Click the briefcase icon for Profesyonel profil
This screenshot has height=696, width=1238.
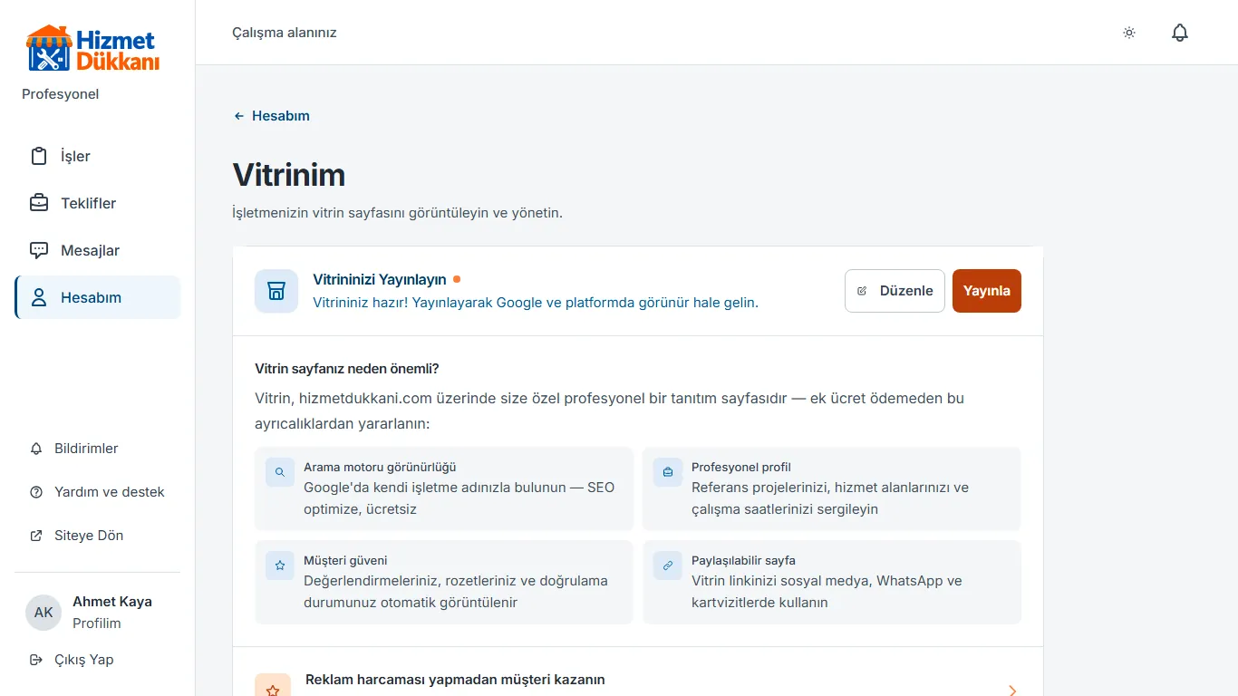[668, 472]
